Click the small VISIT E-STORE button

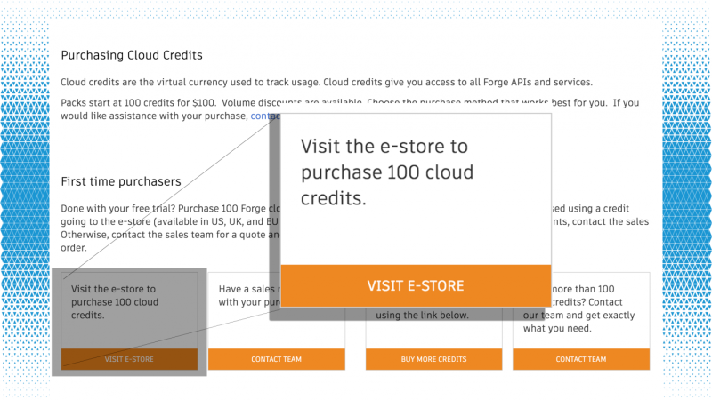coord(129,359)
